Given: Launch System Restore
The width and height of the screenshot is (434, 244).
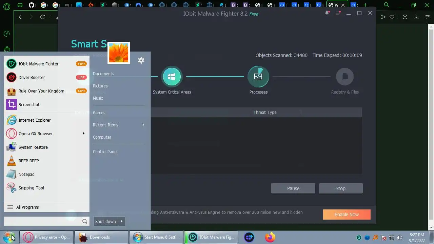Looking at the screenshot, I should (x=47, y=147).
